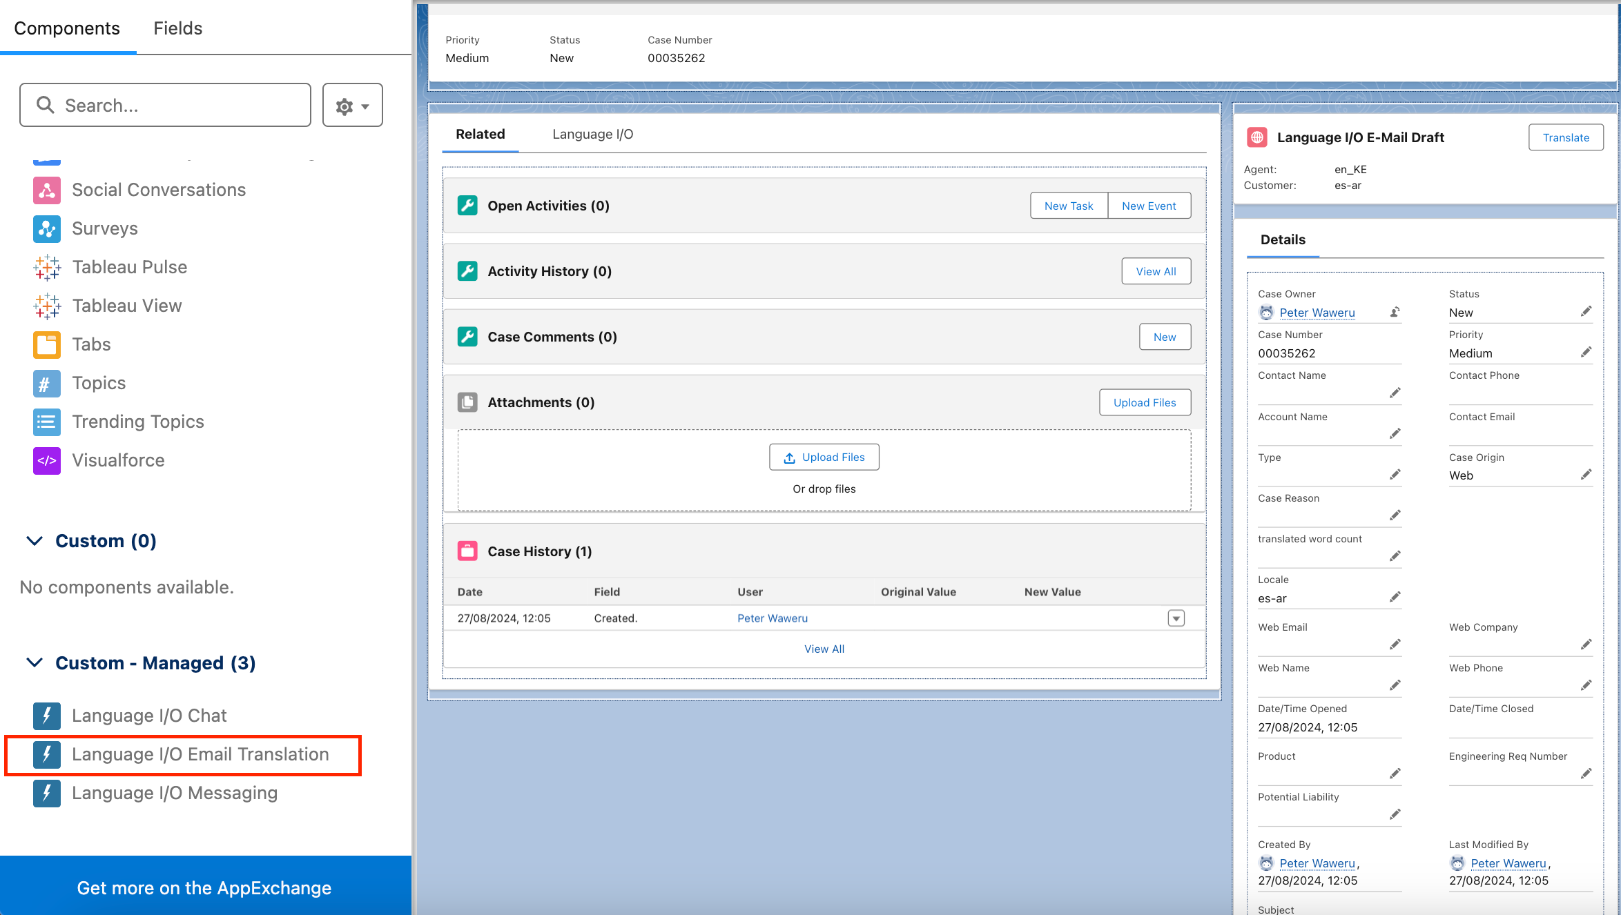Edit the translated word count pencil icon

pos(1395,556)
